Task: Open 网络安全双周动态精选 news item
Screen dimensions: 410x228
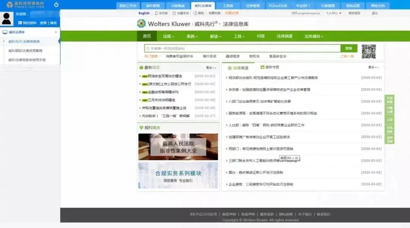Action: click(165, 76)
